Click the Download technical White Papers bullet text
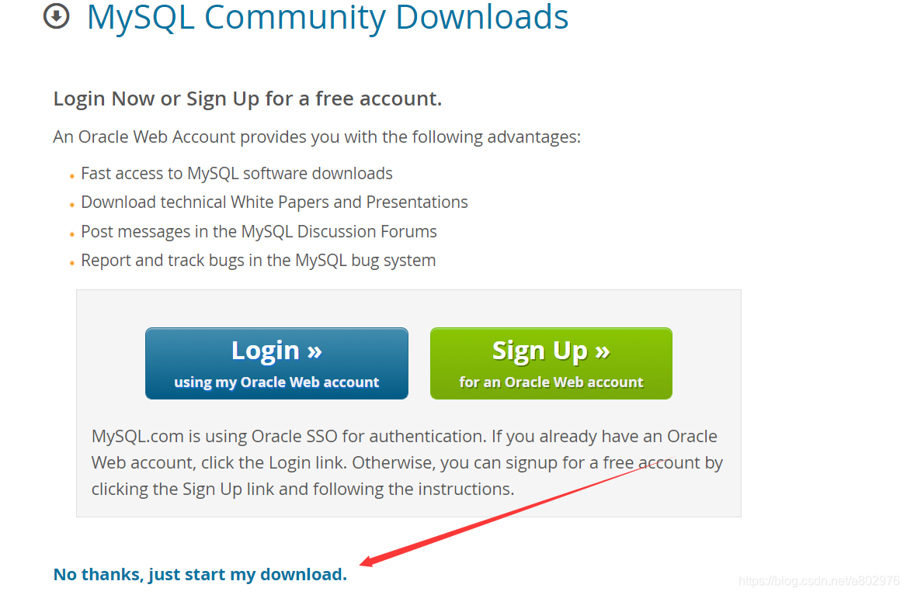The image size is (907, 595). coord(274,202)
